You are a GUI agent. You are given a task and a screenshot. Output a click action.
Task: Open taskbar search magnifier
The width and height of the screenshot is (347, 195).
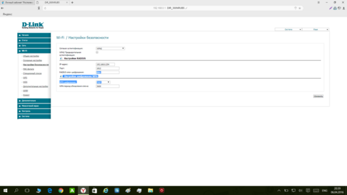[16, 190]
